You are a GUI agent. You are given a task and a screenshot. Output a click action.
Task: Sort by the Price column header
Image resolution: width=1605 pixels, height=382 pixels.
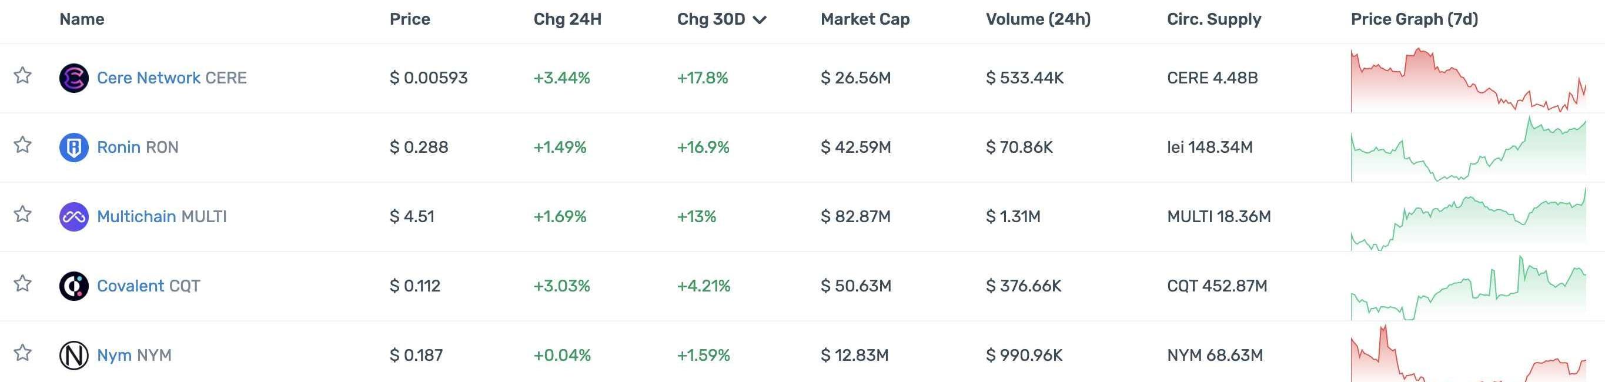409,19
